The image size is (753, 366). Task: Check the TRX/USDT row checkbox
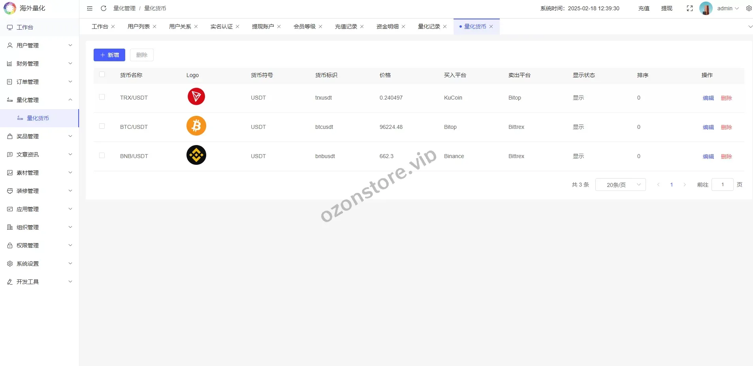click(102, 97)
